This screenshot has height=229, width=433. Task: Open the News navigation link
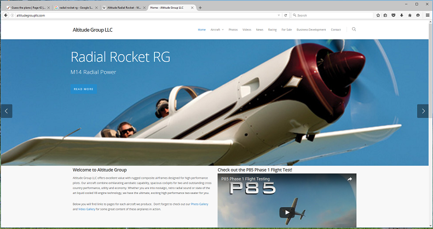coord(259,30)
